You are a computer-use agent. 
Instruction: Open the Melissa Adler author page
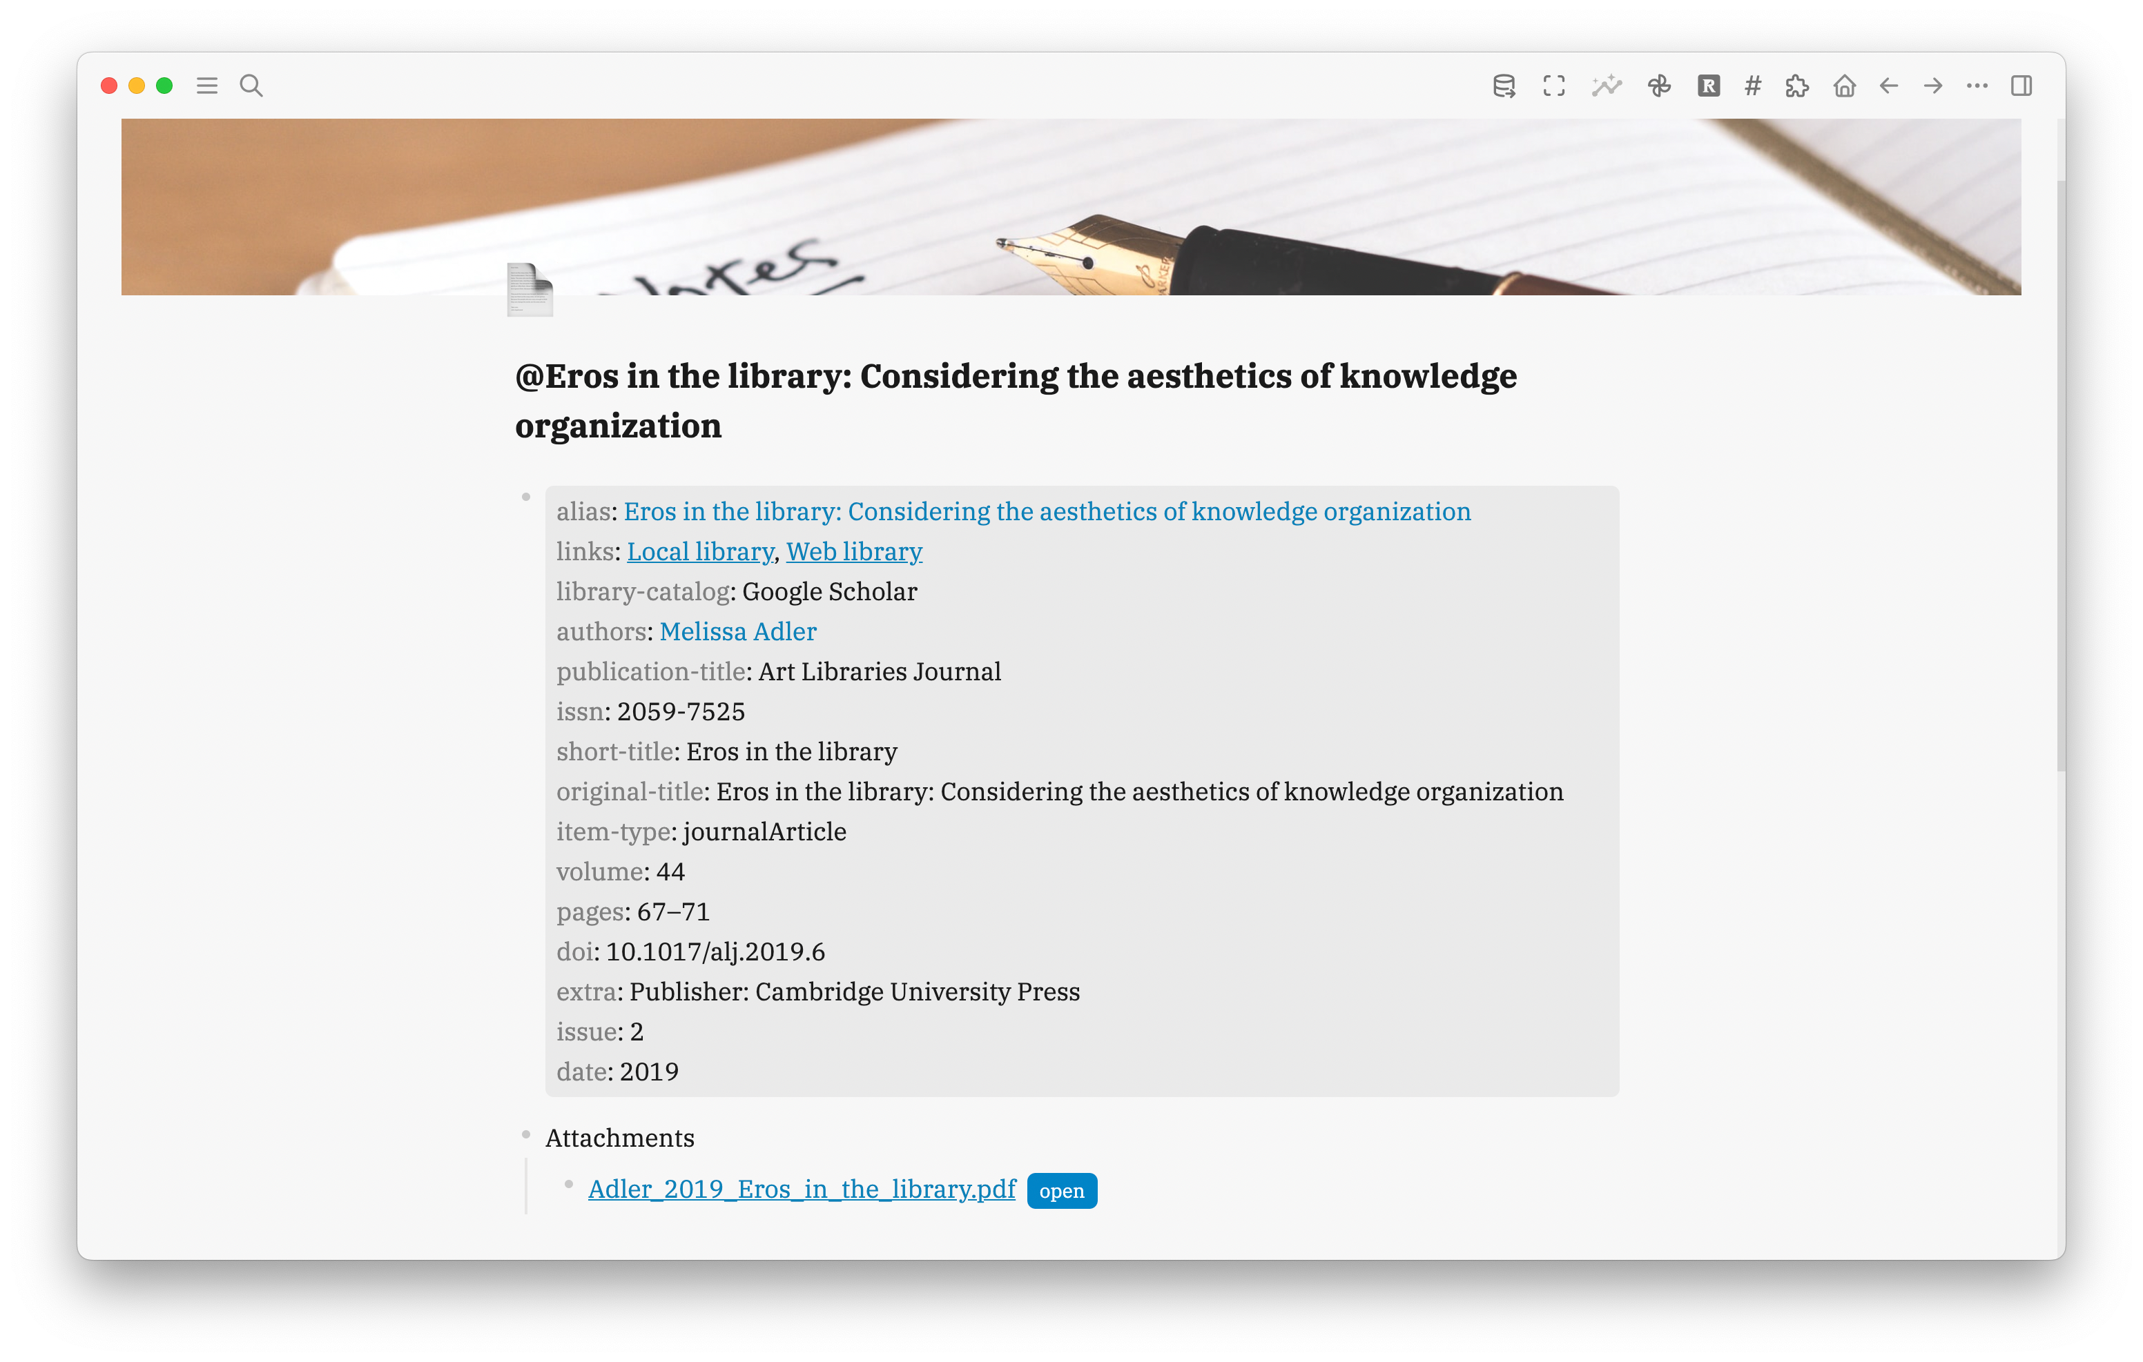pos(738,631)
